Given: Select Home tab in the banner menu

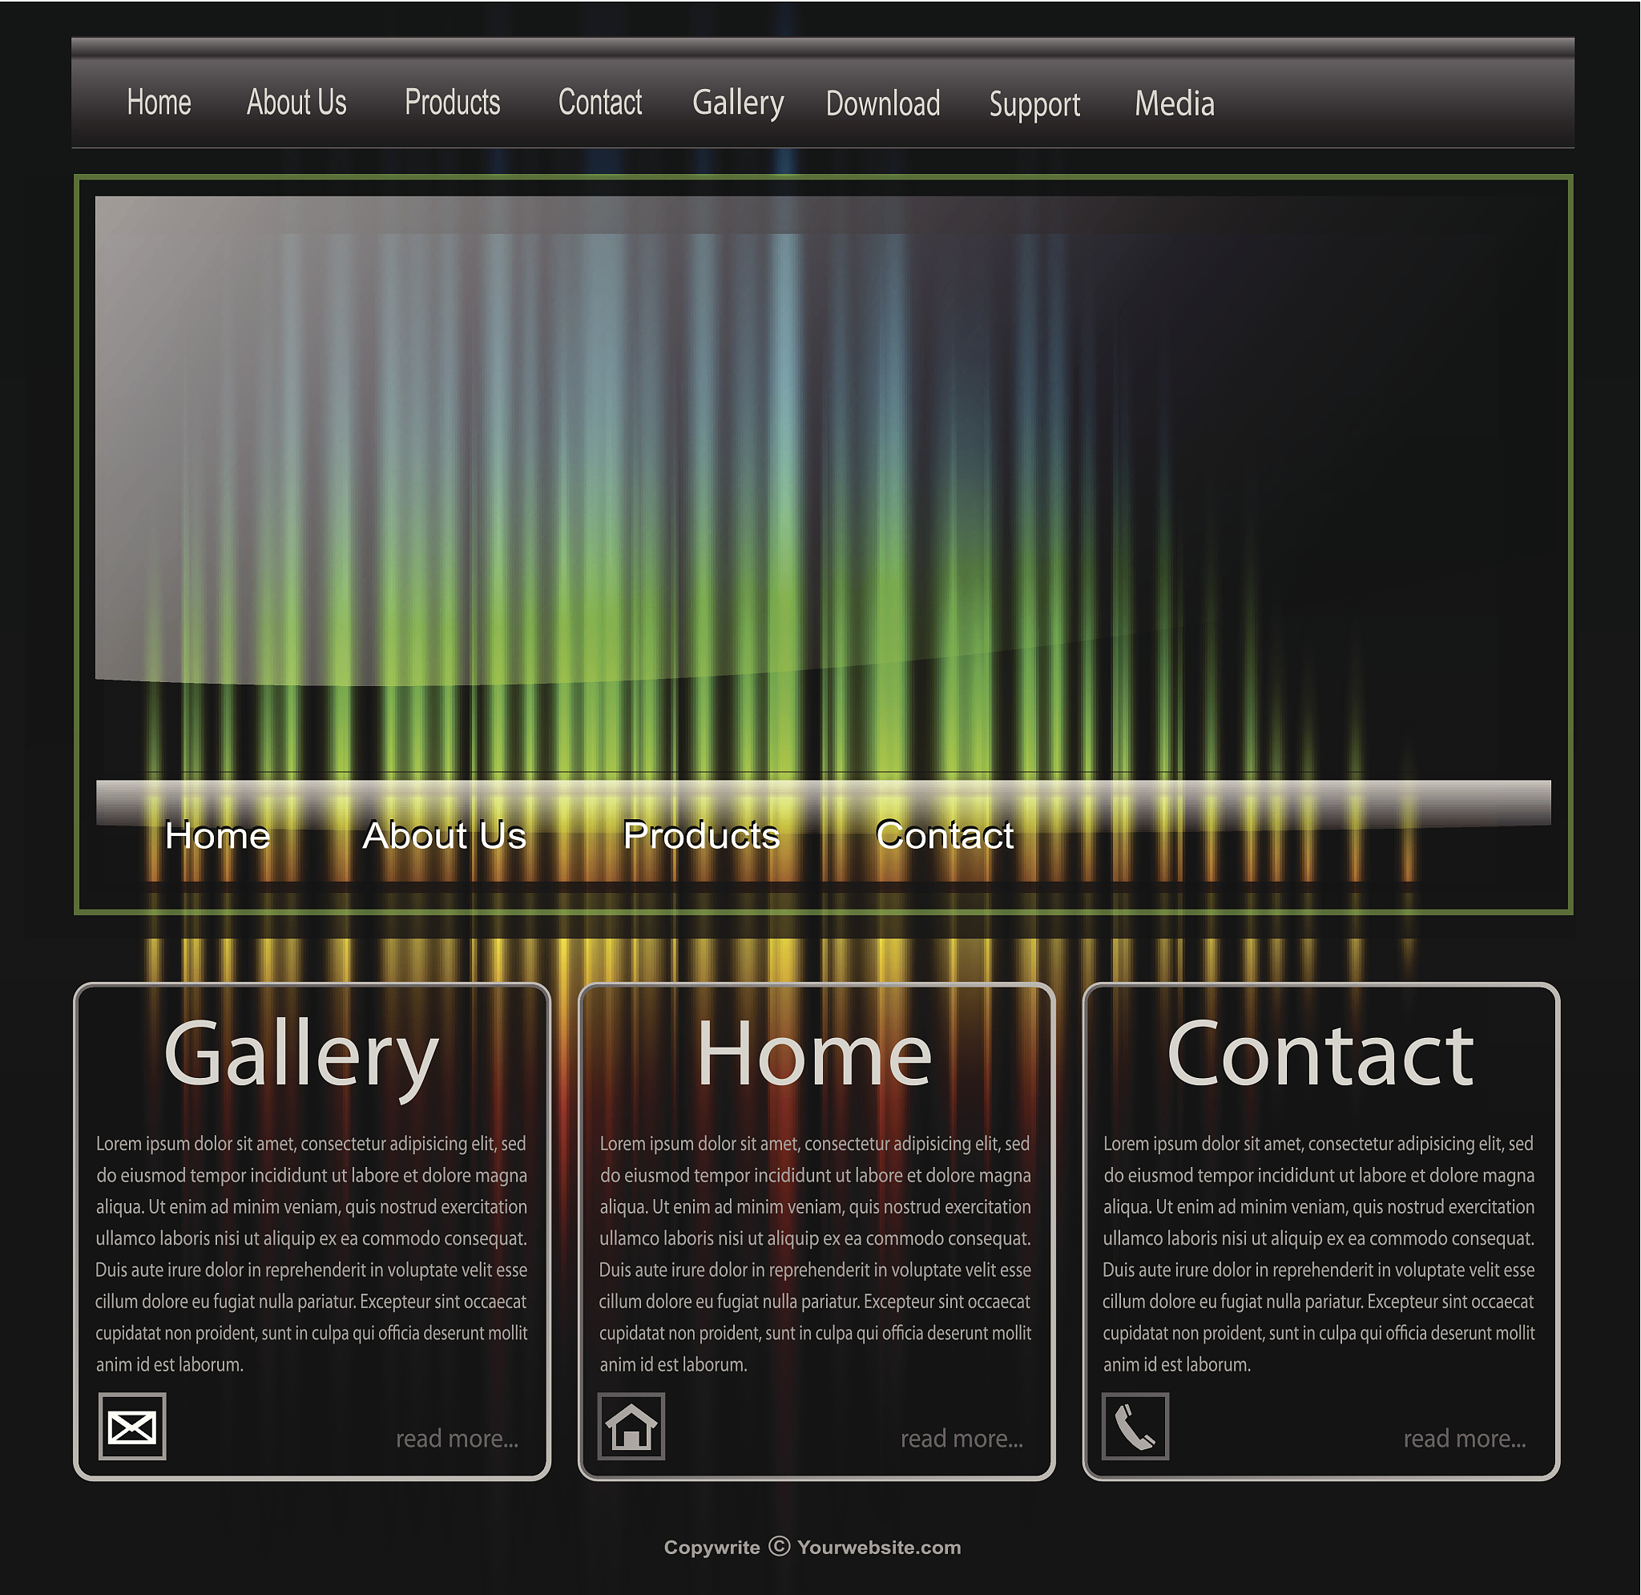Looking at the screenshot, I should pos(218,835).
